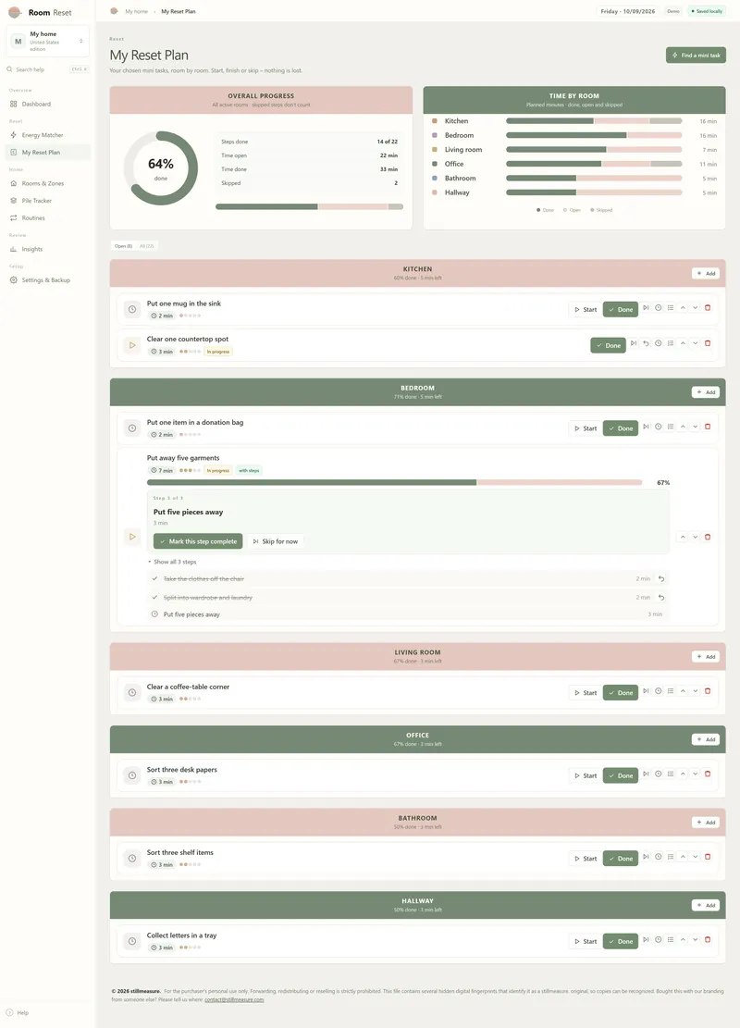Screen dimensions: 740x1028
Task: Move 'Put one mug in the sink' down
Action: [696, 307]
